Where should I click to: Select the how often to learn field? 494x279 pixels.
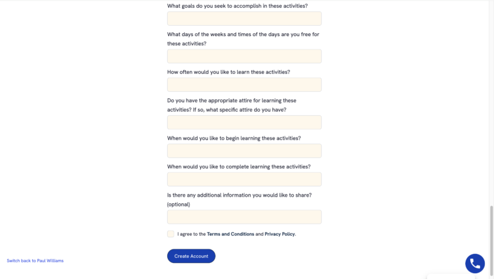[x=244, y=85]
